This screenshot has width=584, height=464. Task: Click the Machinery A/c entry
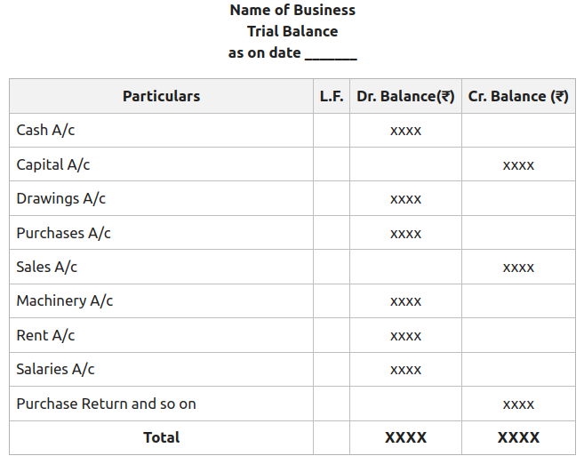(64, 301)
